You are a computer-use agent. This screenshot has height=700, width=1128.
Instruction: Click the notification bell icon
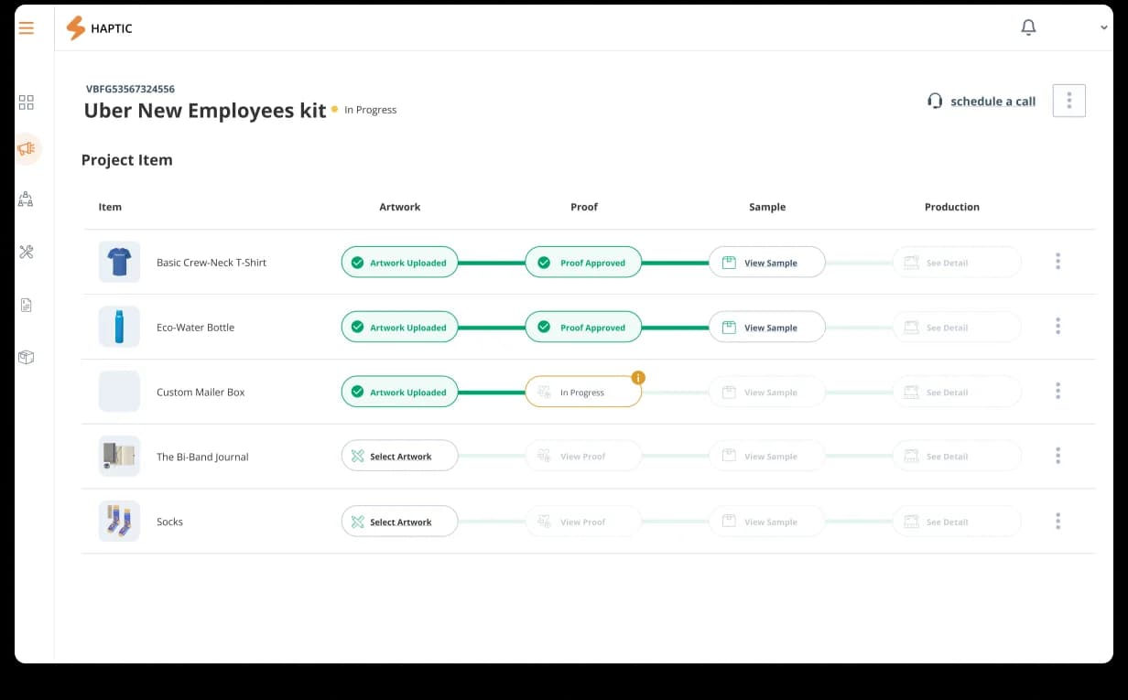[x=1028, y=27]
